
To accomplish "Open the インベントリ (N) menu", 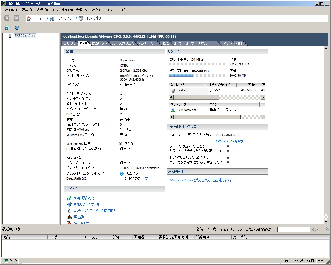I will point(62,10).
